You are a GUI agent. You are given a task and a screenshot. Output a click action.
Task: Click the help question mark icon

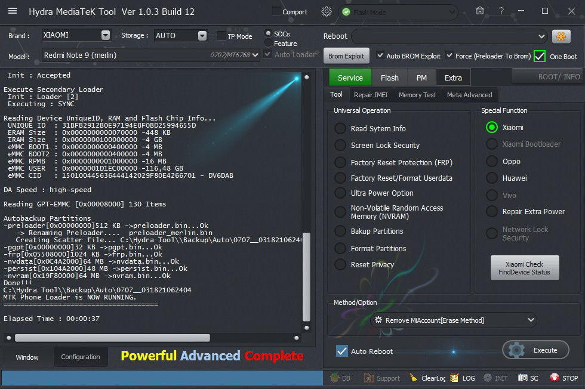tap(501, 11)
